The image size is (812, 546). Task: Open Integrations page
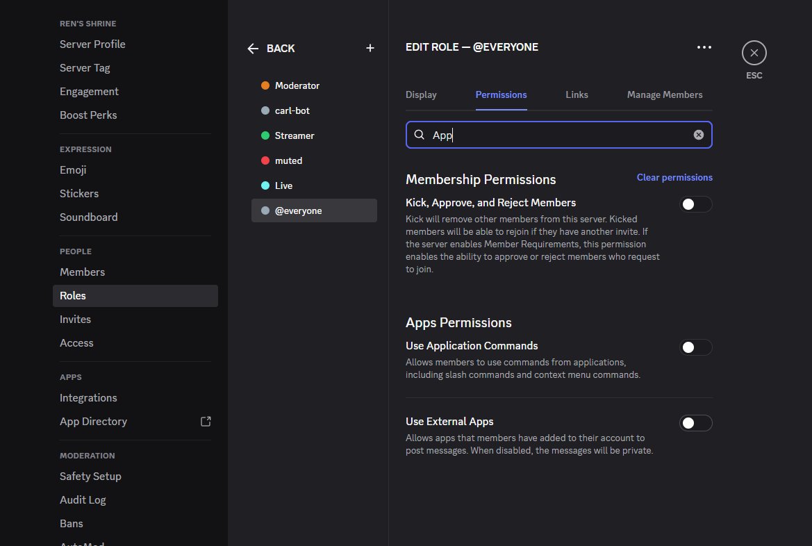[135, 398]
